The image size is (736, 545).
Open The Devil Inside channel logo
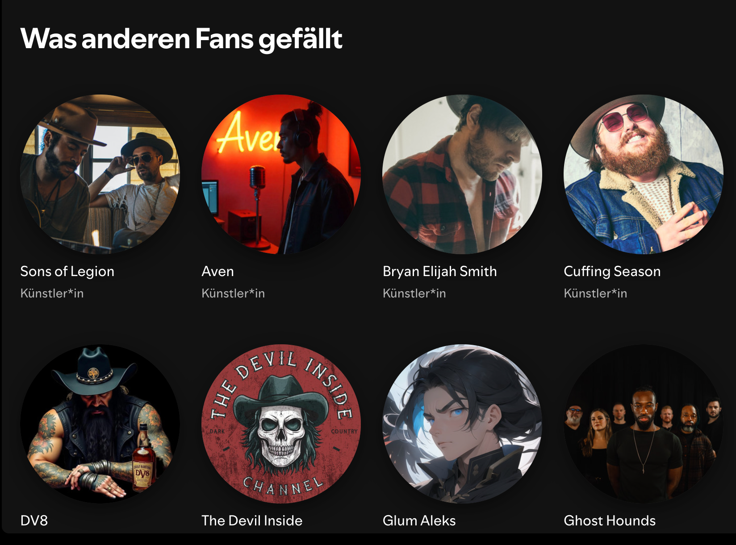coord(281,424)
